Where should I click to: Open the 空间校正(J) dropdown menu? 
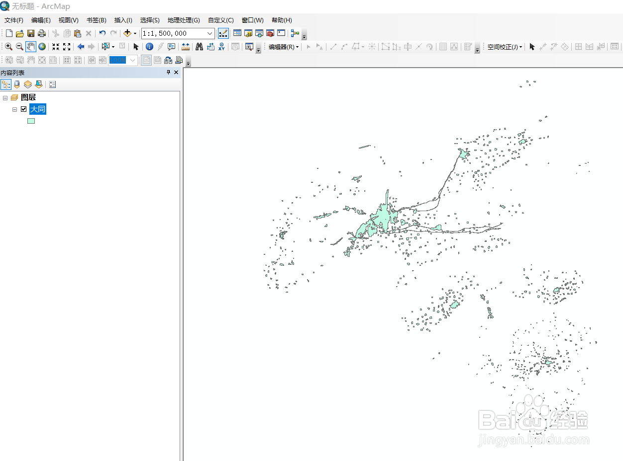[x=505, y=47]
